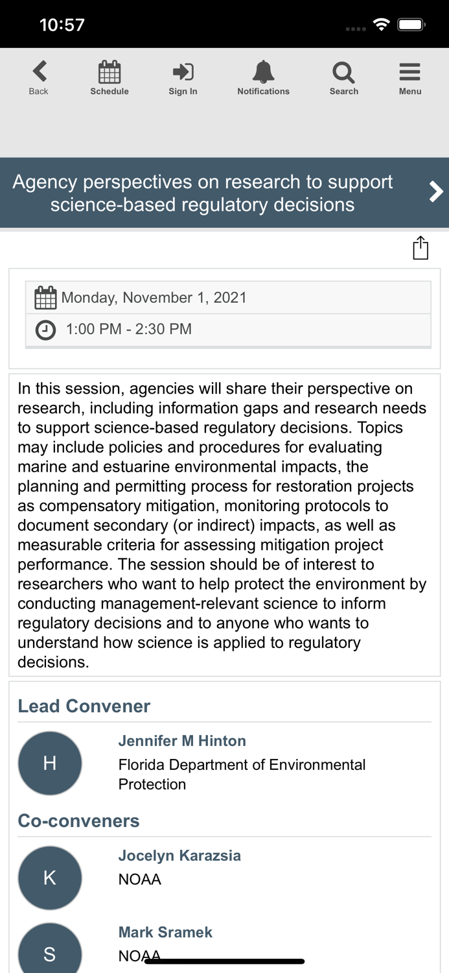Tap the session description text block

coord(224,525)
